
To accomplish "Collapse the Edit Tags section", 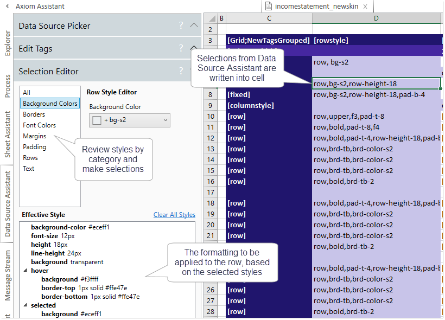I will click(194, 48).
